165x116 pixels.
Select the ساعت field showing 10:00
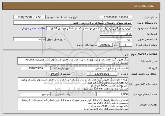pyautogui.click(x=54, y=74)
